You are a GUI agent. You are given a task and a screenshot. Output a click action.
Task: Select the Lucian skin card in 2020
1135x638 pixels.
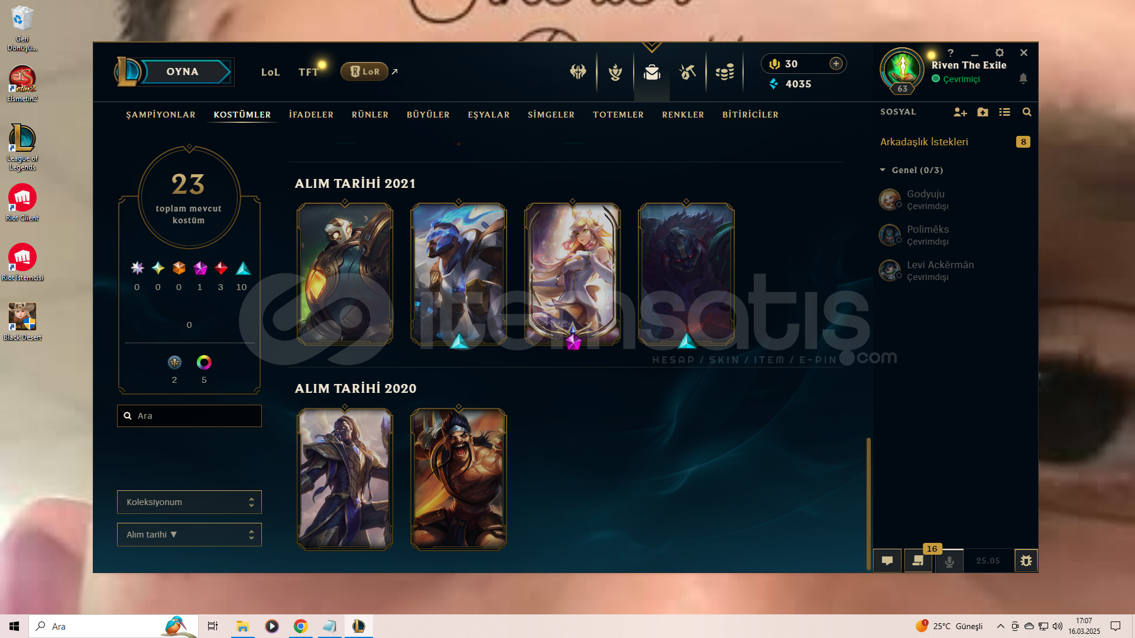[345, 479]
